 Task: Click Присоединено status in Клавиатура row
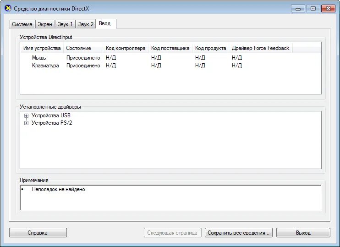point(83,66)
